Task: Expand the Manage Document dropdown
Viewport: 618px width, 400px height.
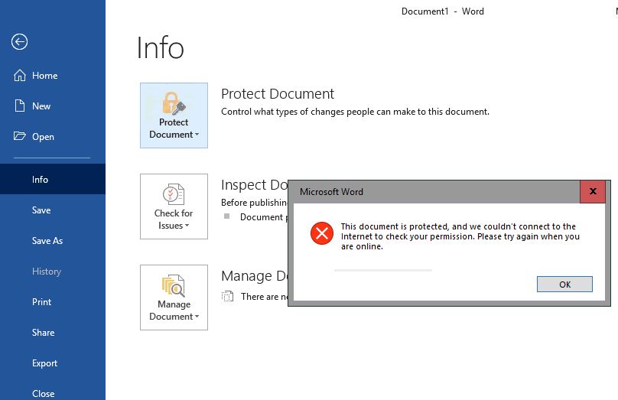Action: pyautogui.click(x=174, y=298)
